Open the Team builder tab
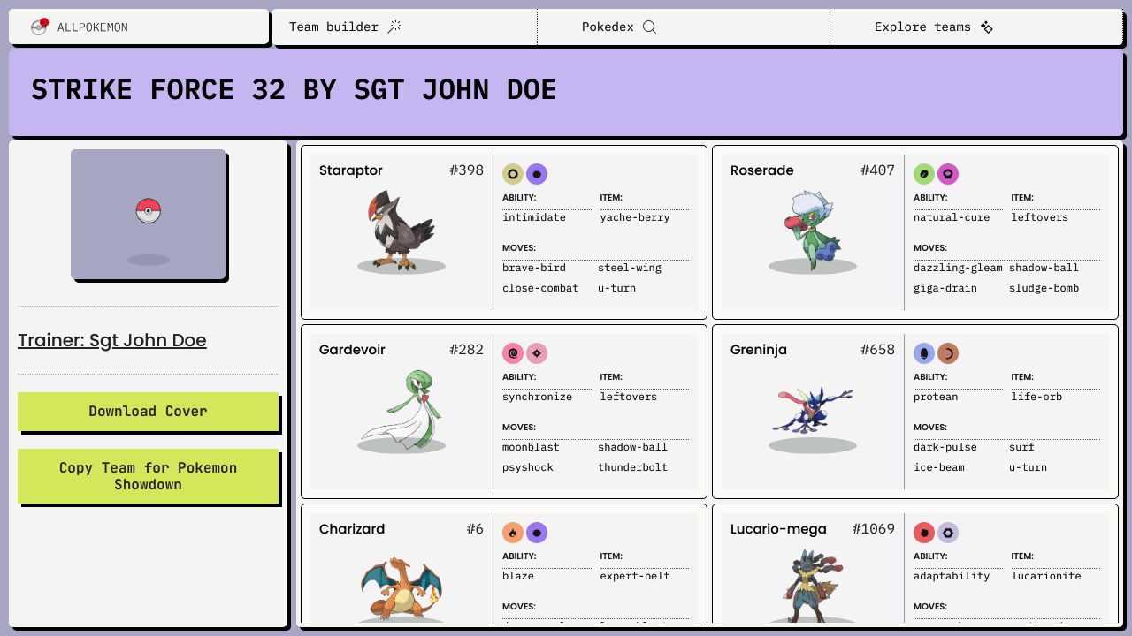This screenshot has width=1132, height=636. pyautogui.click(x=345, y=26)
